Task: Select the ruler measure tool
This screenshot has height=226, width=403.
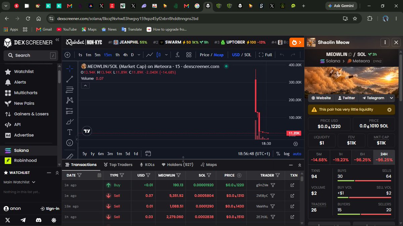Action: 70,156
